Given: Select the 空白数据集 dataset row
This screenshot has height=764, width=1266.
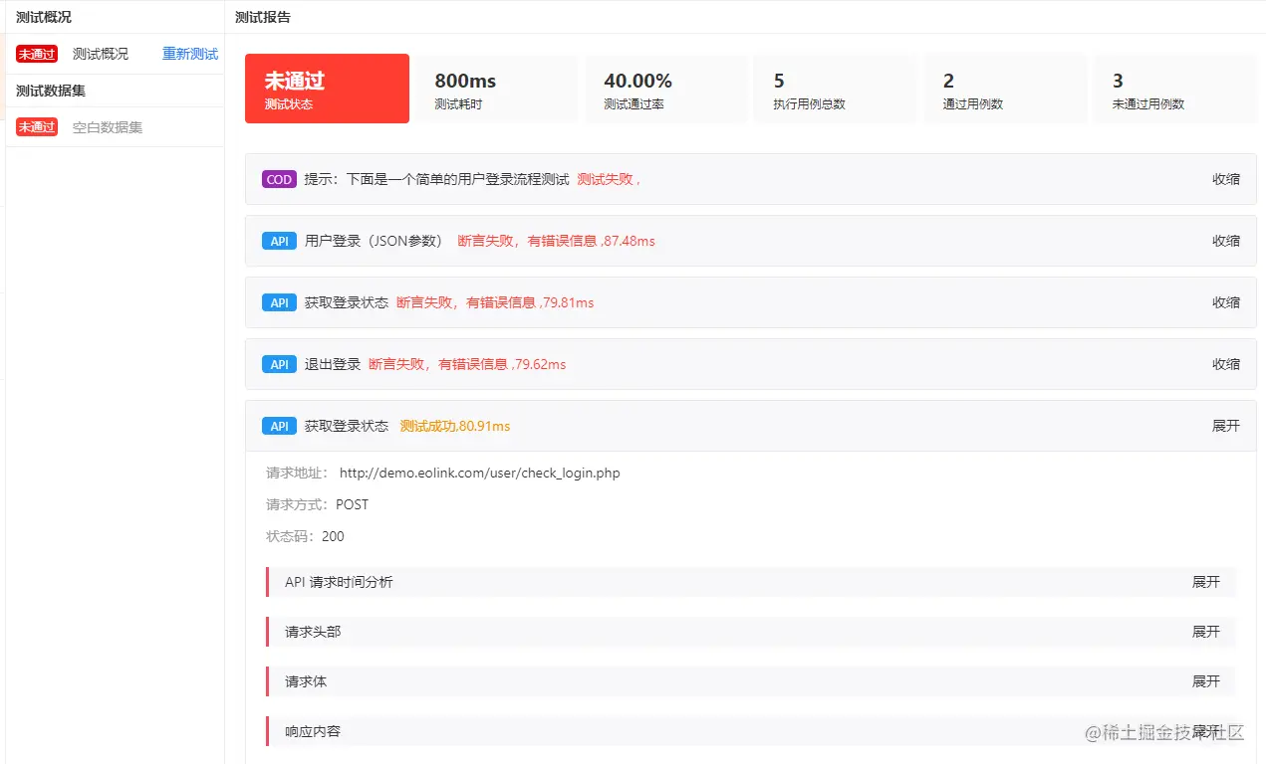Looking at the screenshot, I should [115, 127].
